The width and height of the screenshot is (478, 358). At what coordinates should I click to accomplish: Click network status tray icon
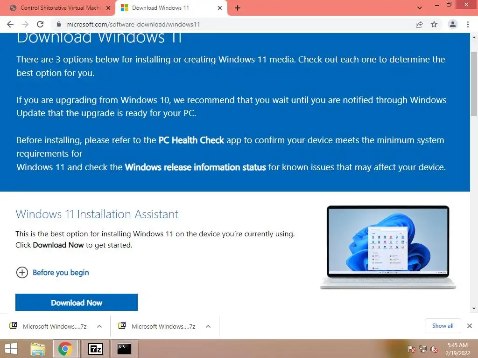click(423, 349)
